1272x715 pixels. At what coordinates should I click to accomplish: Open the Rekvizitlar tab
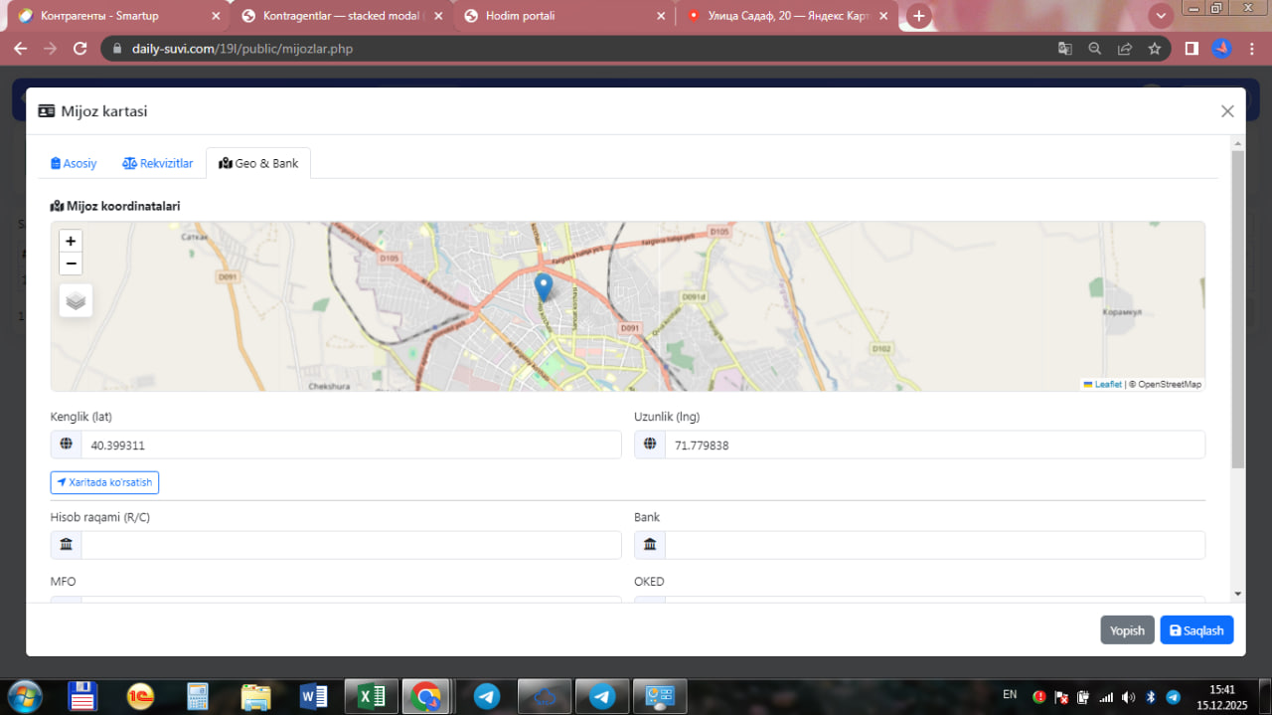point(158,163)
